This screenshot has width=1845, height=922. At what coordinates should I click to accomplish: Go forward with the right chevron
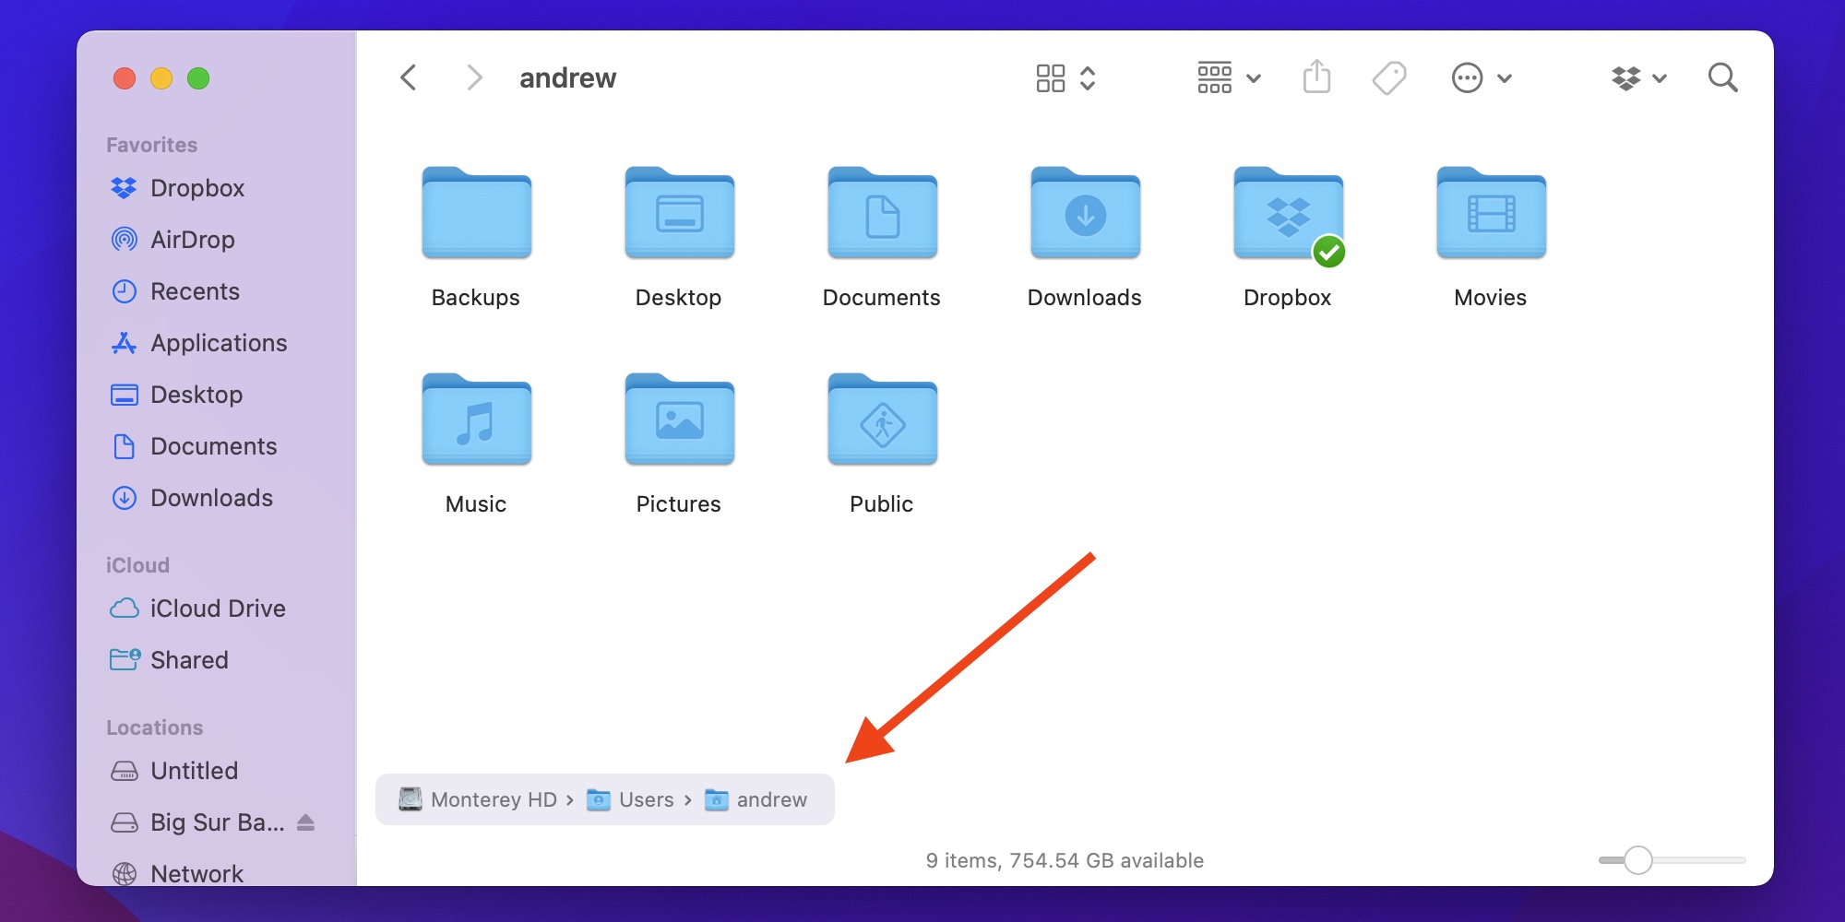click(x=474, y=78)
